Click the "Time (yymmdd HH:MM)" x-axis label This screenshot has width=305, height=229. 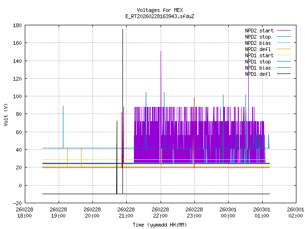click(x=159, y=225)
